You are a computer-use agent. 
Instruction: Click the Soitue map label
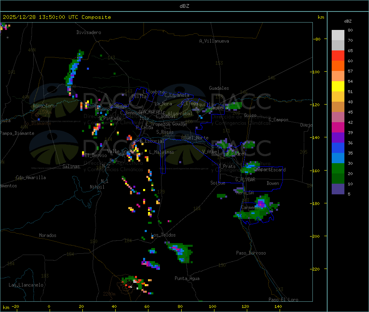(x=218, y=183)
